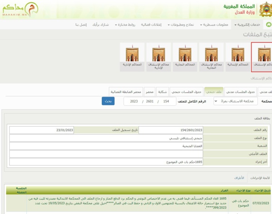The width and height of the screenshot is (272, 214).
Task: Click file number field showing 154
Action: [166, 101]
